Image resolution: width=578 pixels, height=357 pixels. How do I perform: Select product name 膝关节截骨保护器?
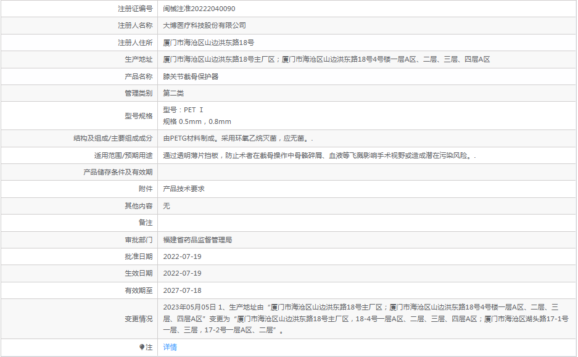pyautogui.click(x=191, y=76)
